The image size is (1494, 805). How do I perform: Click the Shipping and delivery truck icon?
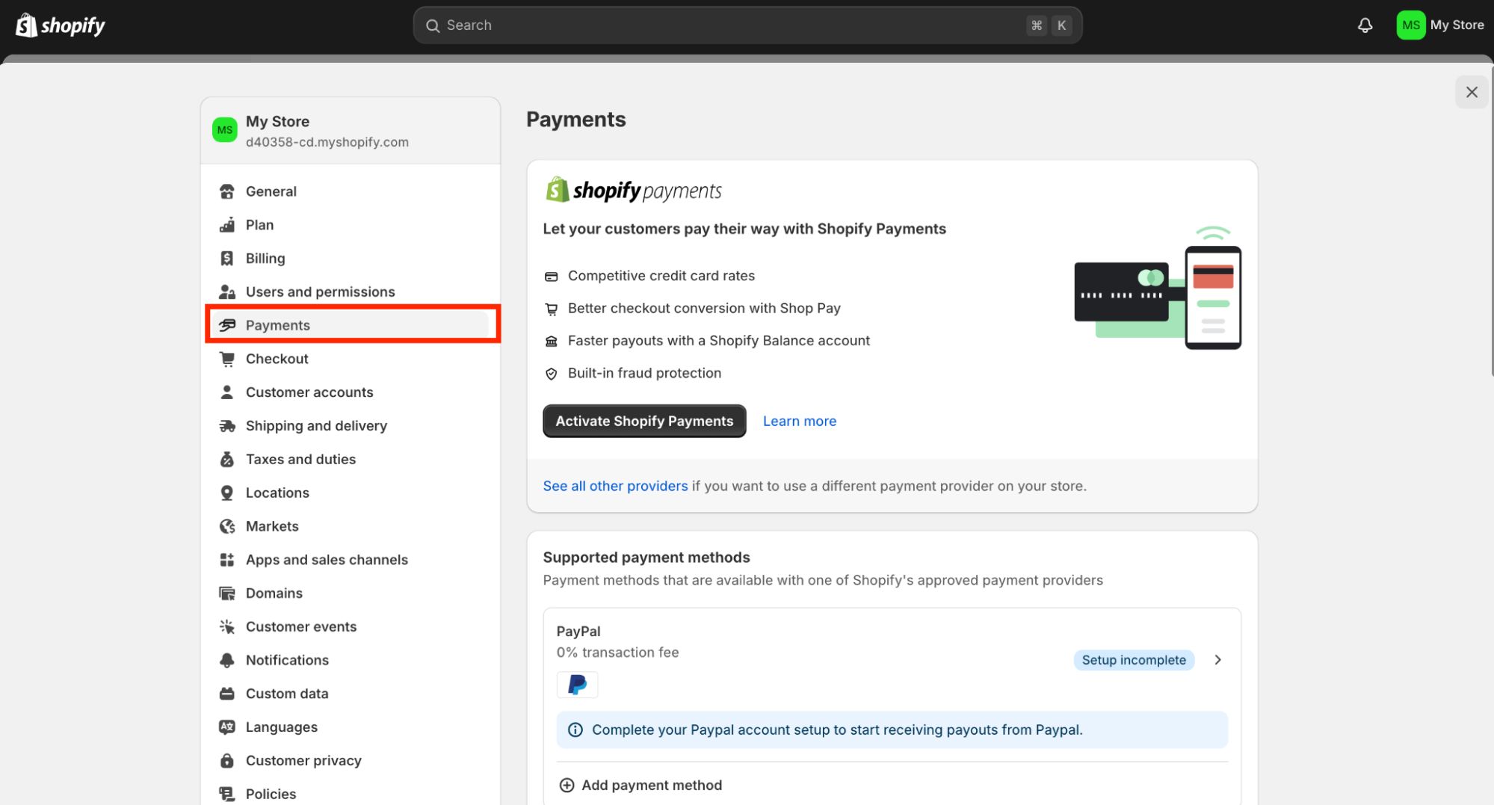pos(227,425)
